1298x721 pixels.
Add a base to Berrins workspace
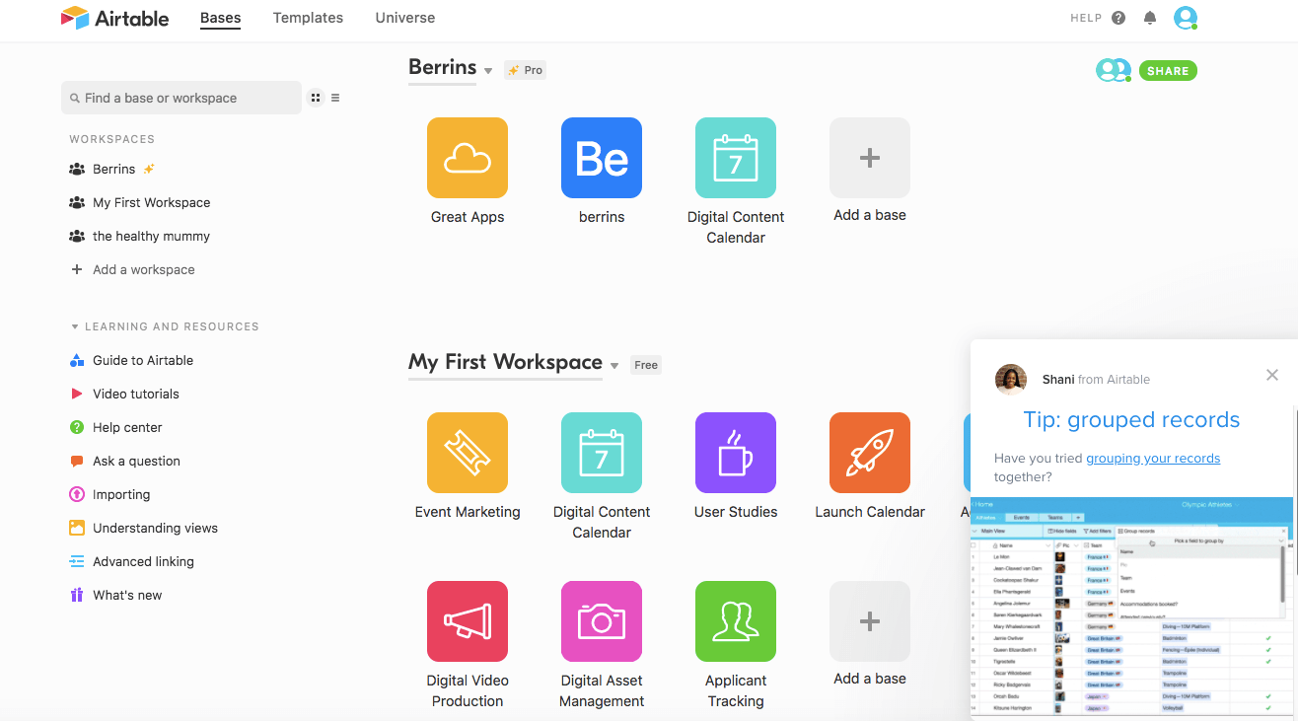pyautogui.click(x=870, y=158)
